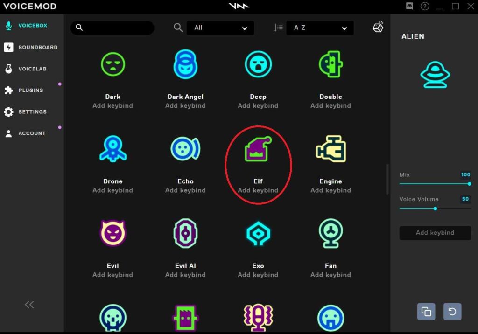Expand the A-Z sort dropdown
The height and width of the screenshot is (334, 478).
(320, 28)
